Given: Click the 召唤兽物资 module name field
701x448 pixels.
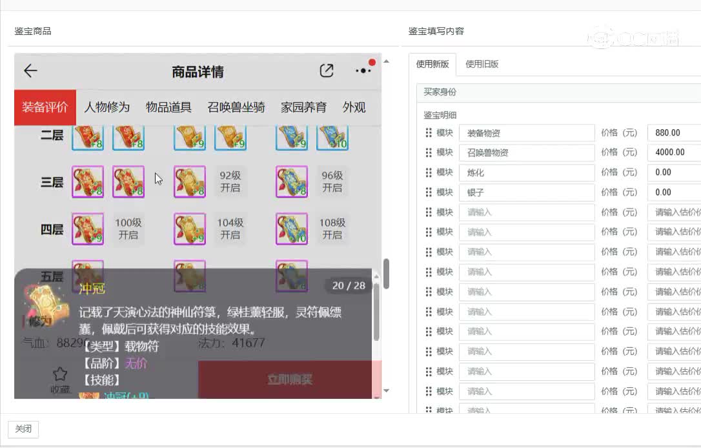Looking at the screenshot, I should click(527, 152).
